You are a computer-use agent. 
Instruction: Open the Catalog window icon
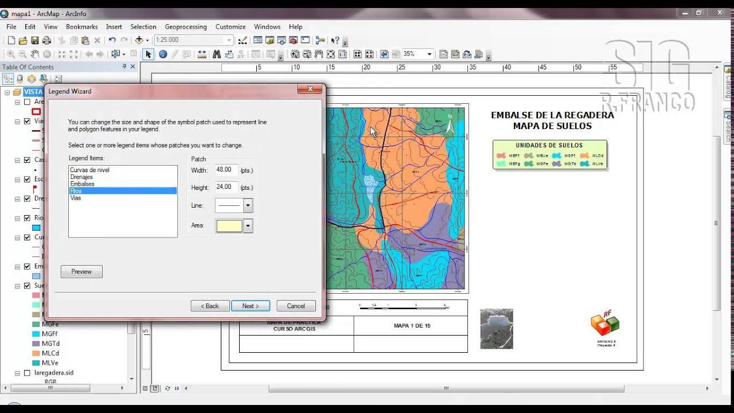[x=270, y=40]
